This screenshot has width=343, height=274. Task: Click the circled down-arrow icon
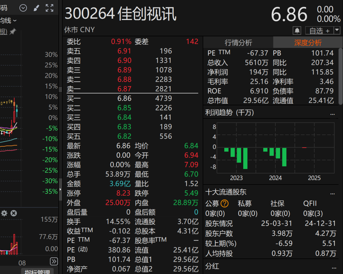[x=23, y=8]
